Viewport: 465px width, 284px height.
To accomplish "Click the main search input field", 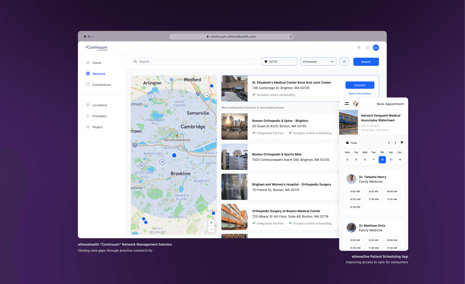I will [x=194, y=62].
